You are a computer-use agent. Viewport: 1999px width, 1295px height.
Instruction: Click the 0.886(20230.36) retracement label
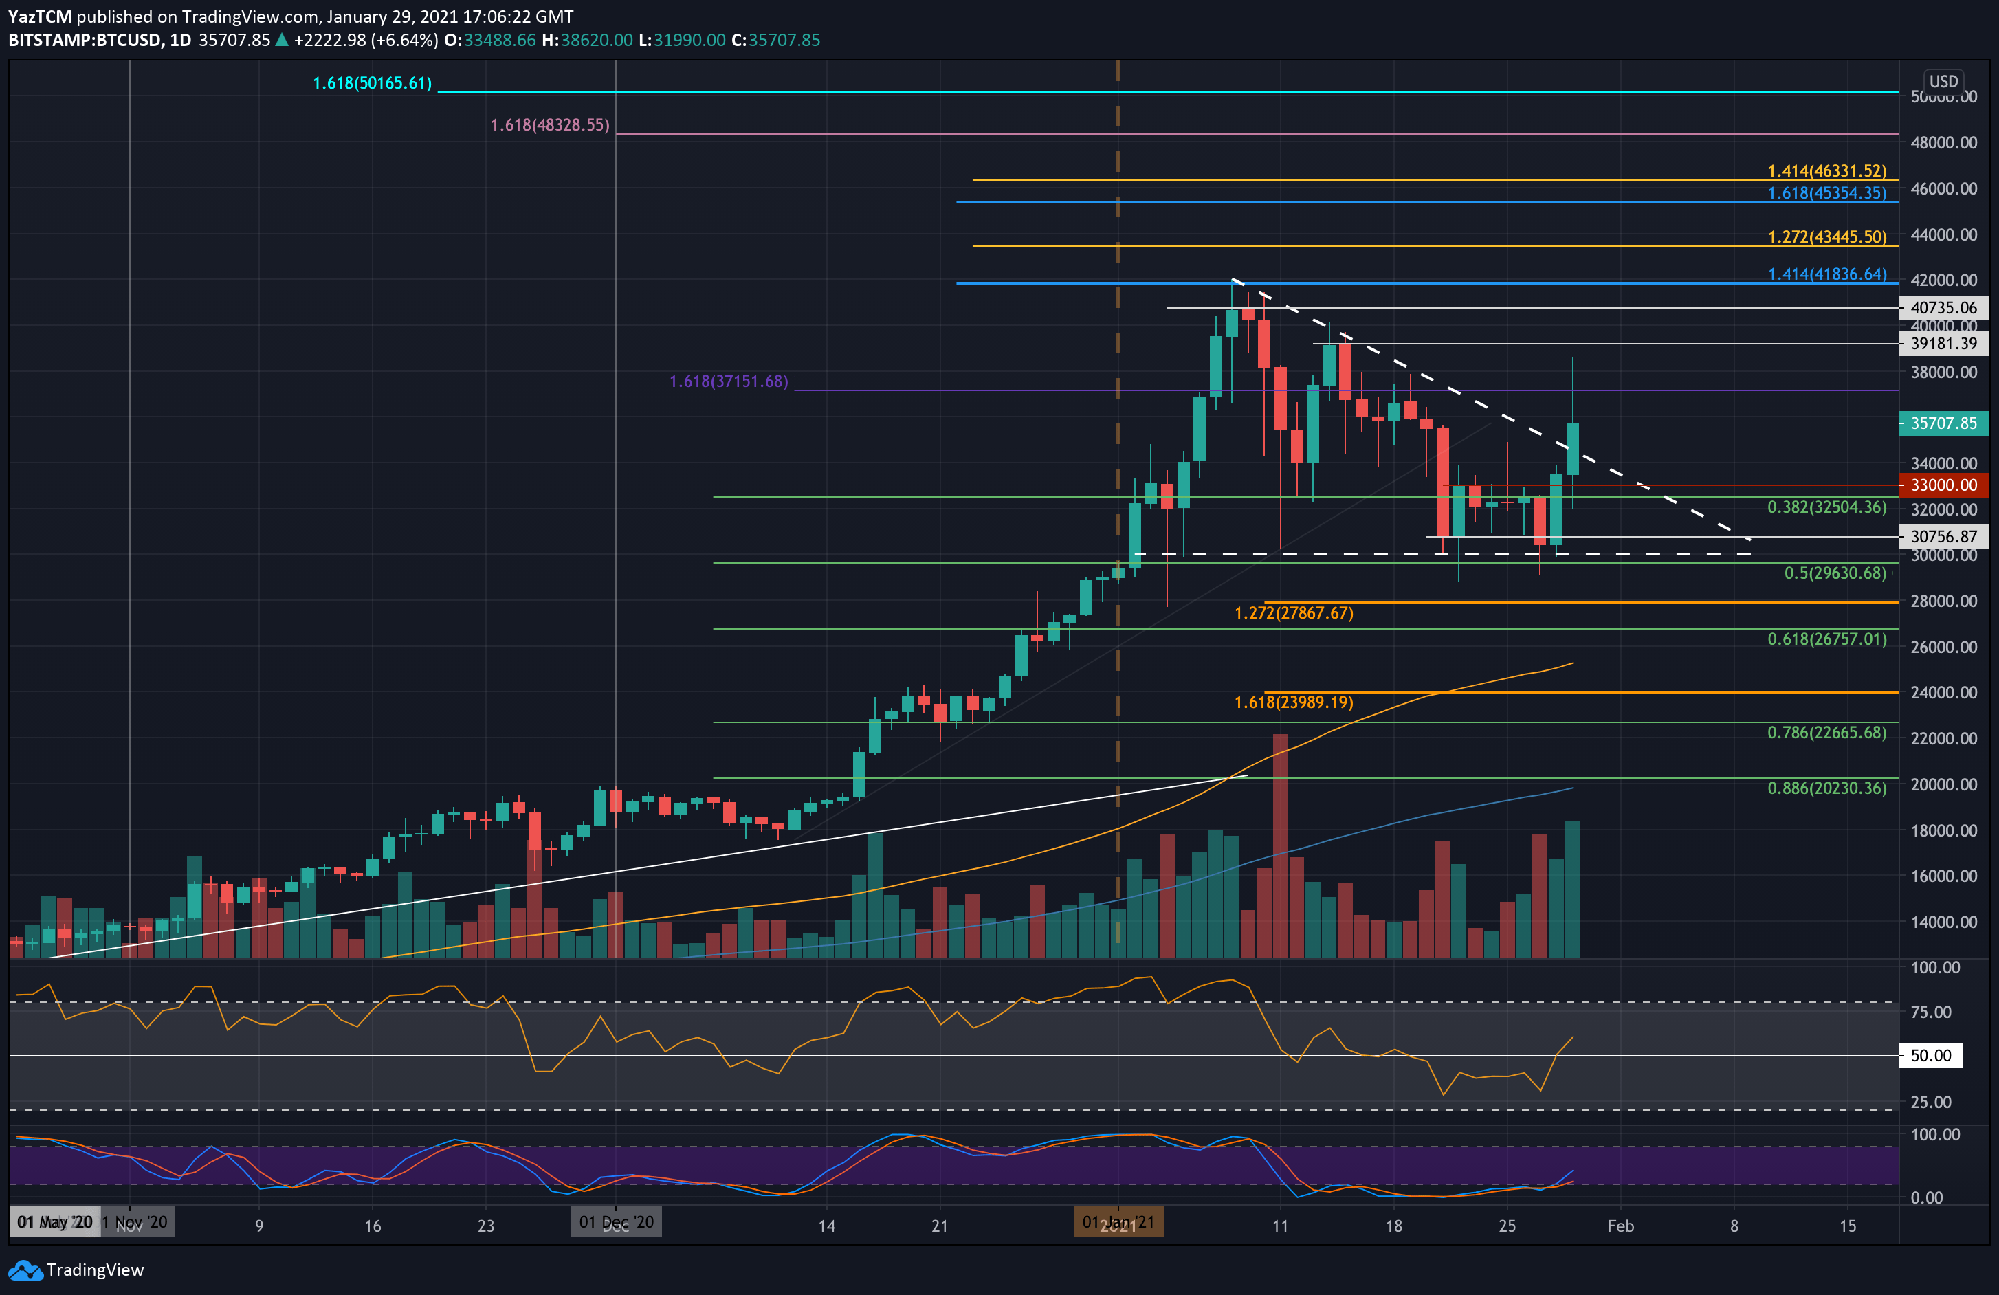tap(1827, 788)
